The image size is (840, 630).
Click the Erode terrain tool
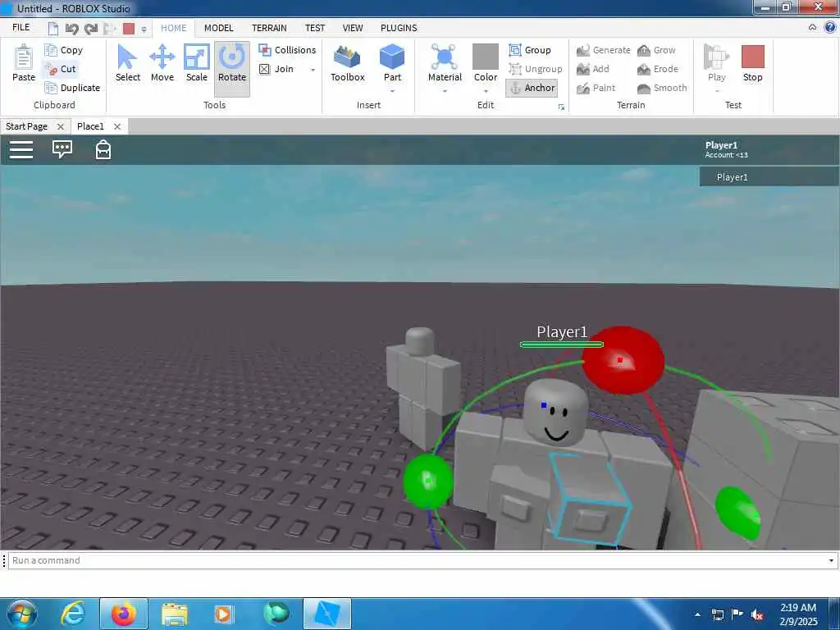[x=658, y=69]
